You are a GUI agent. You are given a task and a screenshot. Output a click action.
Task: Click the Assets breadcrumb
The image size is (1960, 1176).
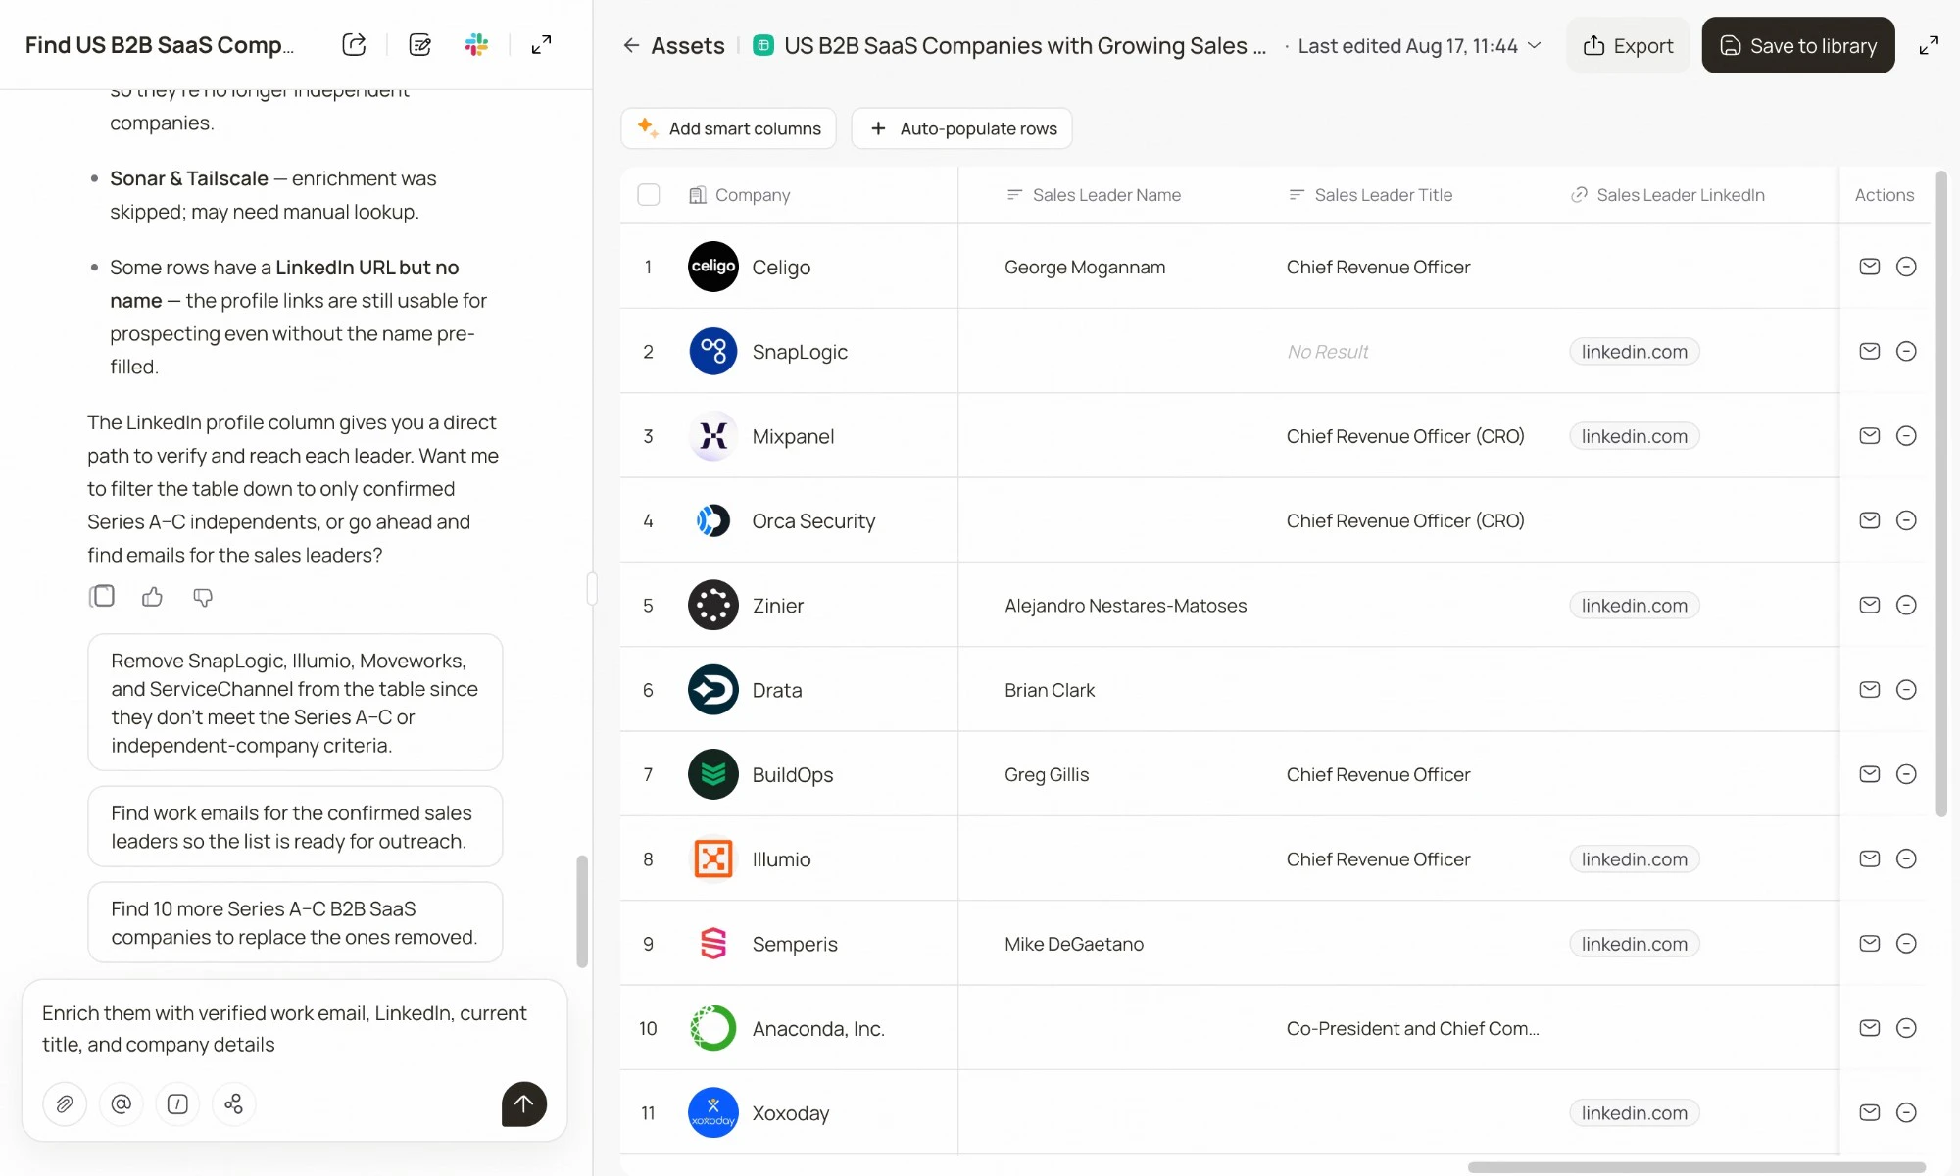(688, 46)
